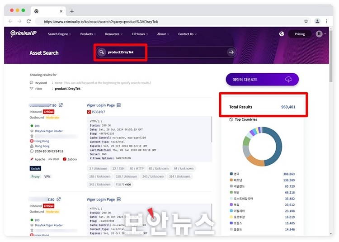Go forward in browser history
The width and height of the screenshot is (339, 242).
(19, 21)
